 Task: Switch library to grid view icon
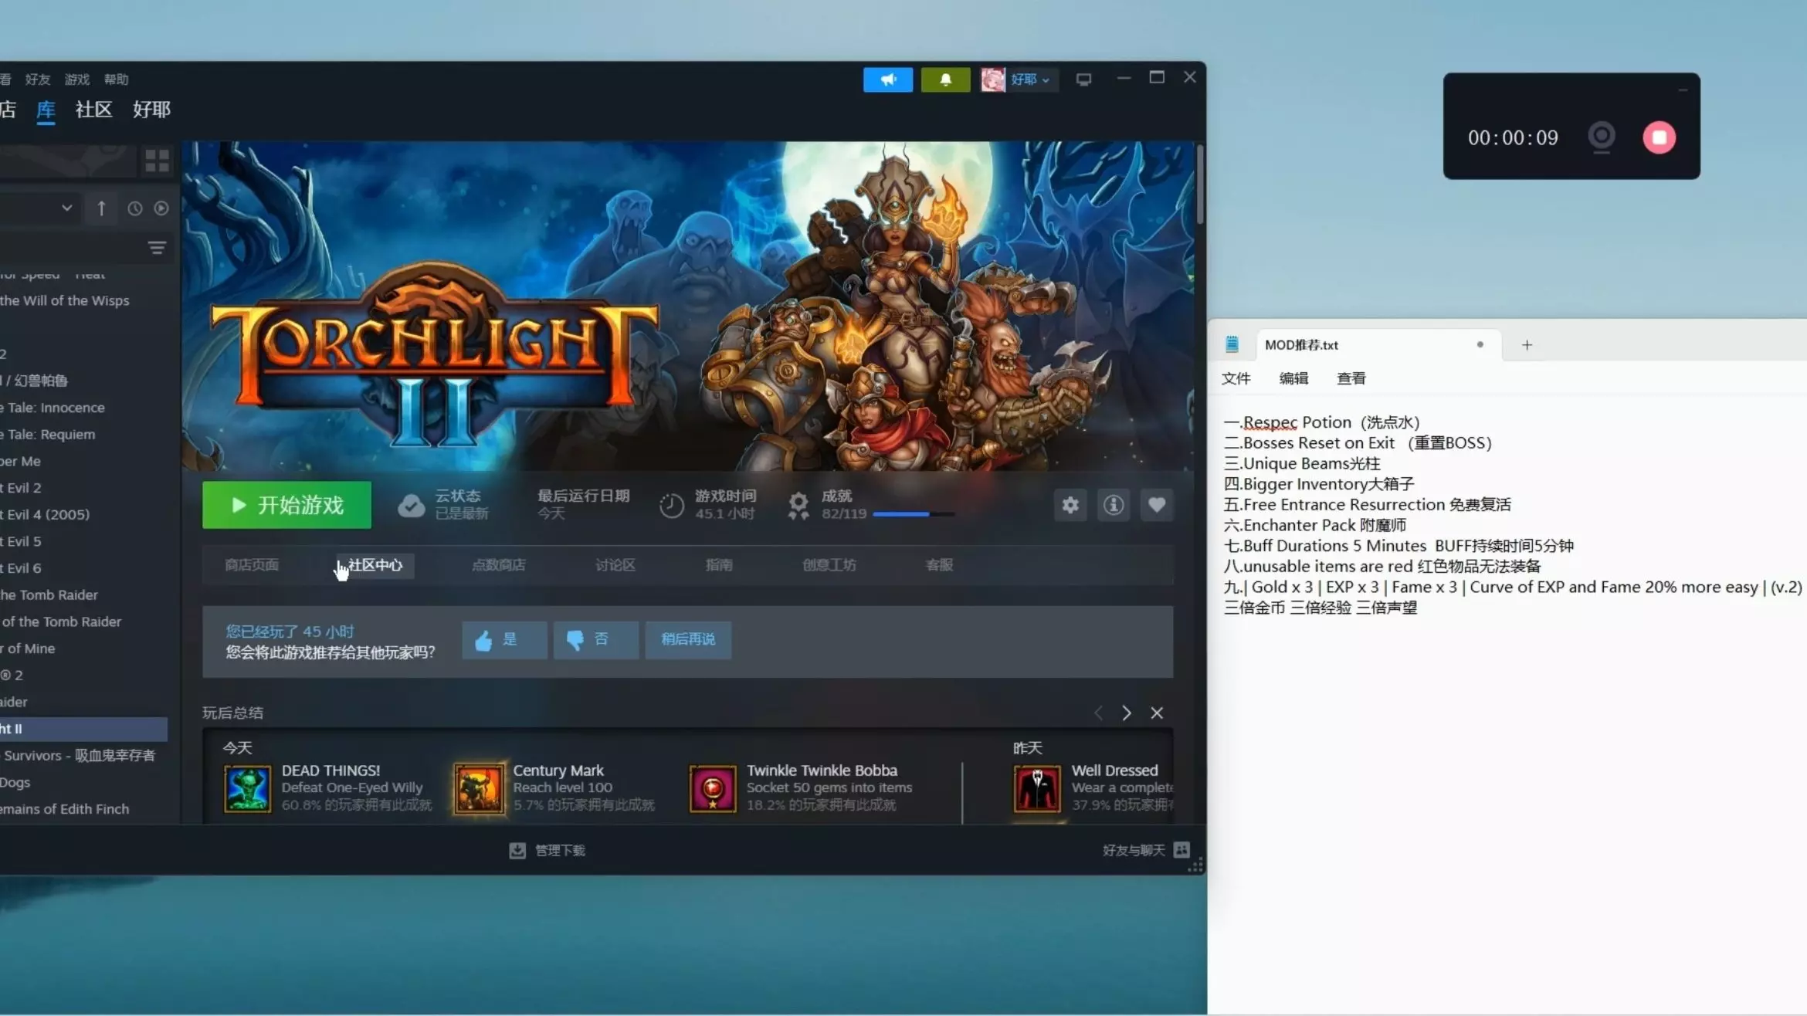click(157, 161)
